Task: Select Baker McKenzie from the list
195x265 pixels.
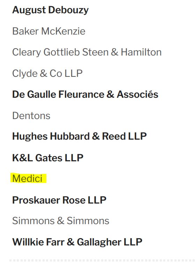Action: tap(49, 31)
